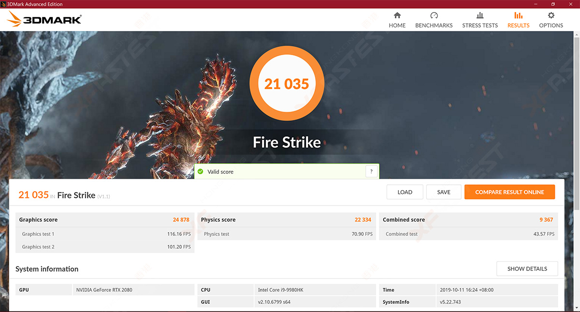
Task: Open the Home tab
Action: coord(397,20)
